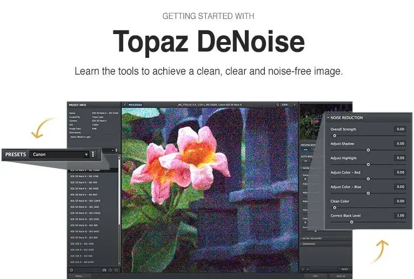Screen dimensions: 414x279
Task: Click the navigator thumbnail preview
Action: pyautogui.click(x=311, y=122)
